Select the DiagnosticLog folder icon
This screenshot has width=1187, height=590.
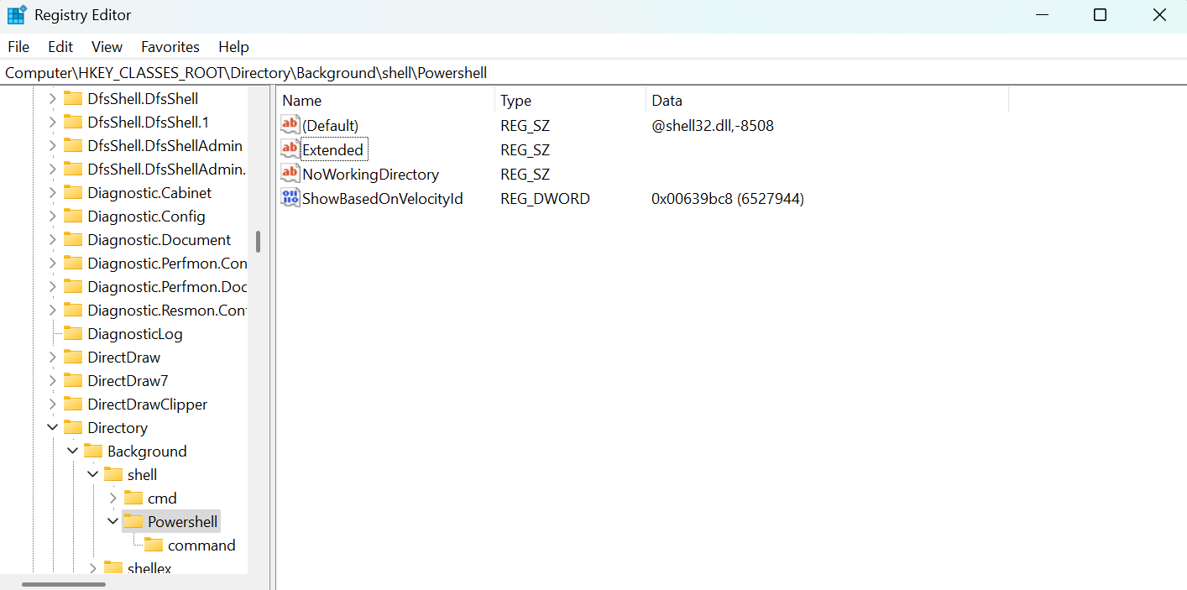coord(73,333)
